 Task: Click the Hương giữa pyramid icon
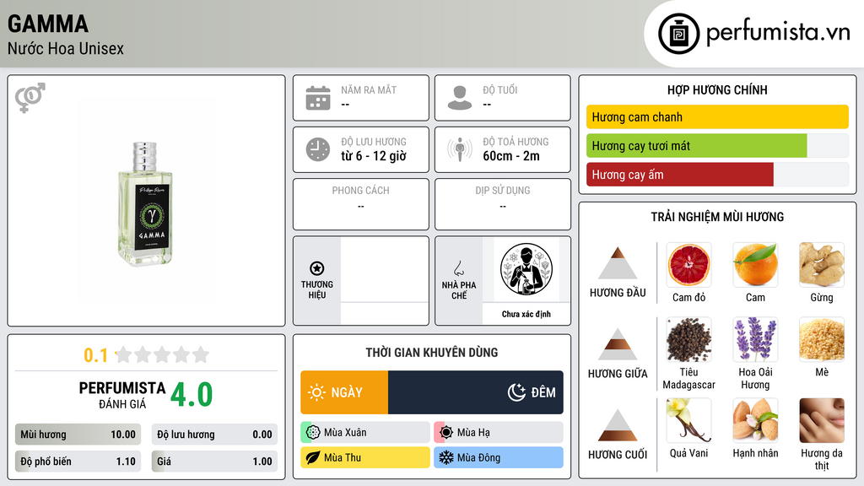(618, 344)
